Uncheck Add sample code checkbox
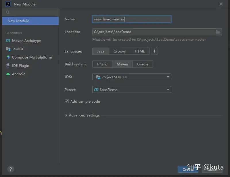The height and width of the screenshot is (177, 230). tap(67, 102)
